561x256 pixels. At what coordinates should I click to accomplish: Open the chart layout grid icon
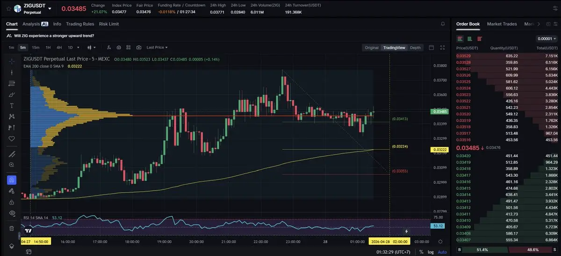(x=129, y=48)
